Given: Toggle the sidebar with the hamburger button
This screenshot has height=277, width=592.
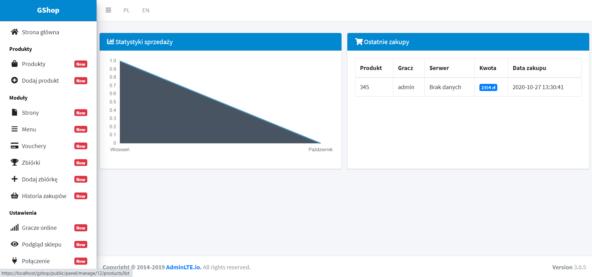Looking at the screenshot, I should (x=108, y=10).
